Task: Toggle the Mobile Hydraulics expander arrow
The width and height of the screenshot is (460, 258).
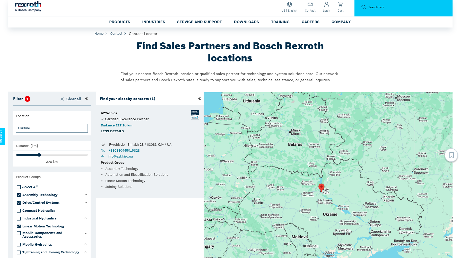Action: pos(86,244)
